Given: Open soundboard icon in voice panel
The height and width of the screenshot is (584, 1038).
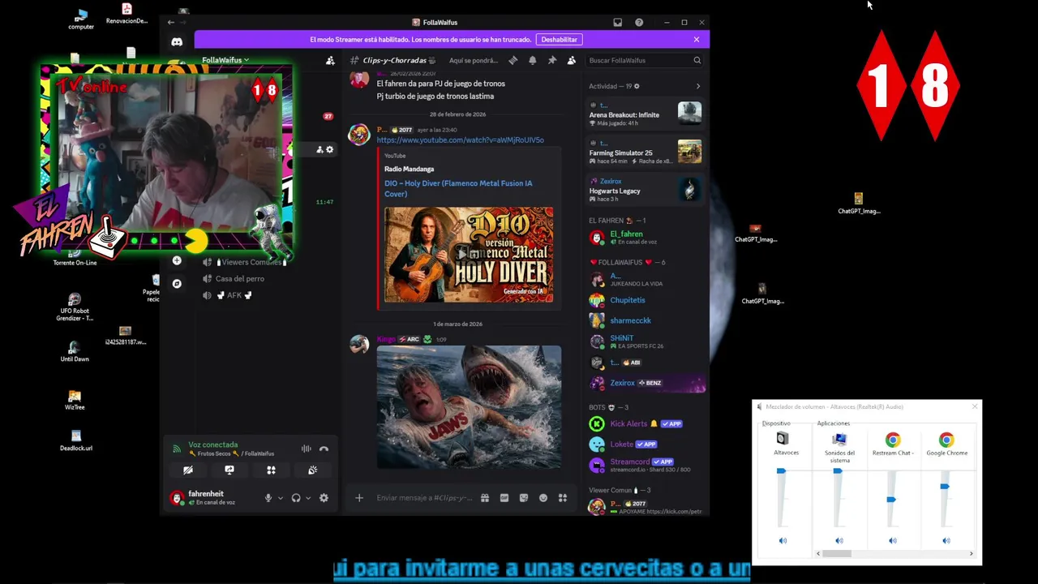Looking at the screenshot, I should point(312,470).
